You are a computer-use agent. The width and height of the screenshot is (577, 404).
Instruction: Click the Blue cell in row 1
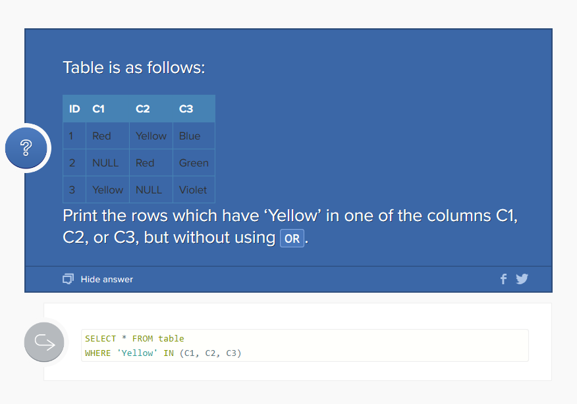190,136
